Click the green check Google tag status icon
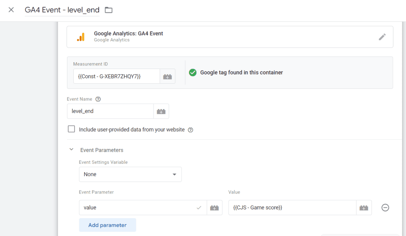 [x=193, y=73]
